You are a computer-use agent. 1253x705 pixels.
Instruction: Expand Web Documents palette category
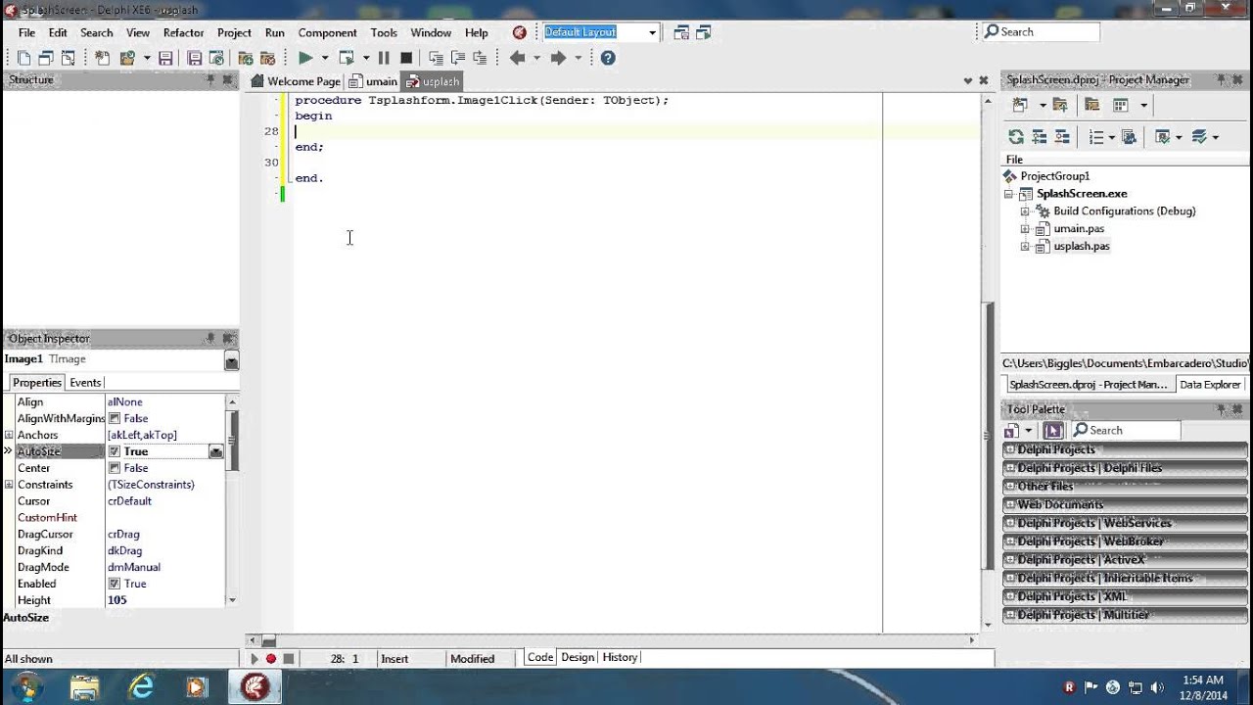pyautogui.click(x=1010, y=504)
